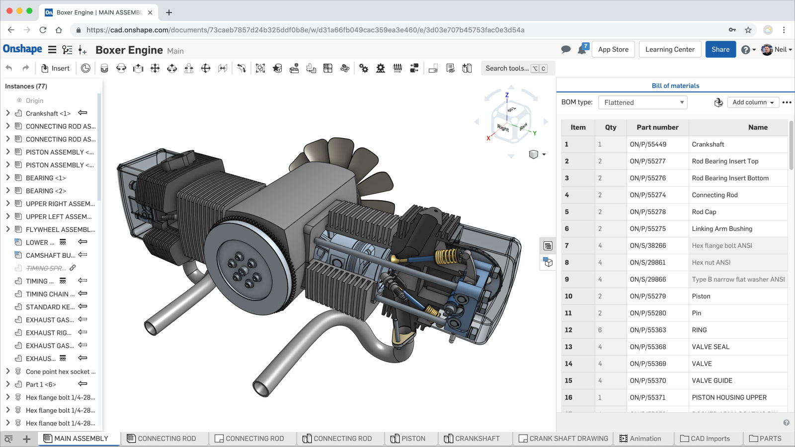Open the notifications bell showing 7 alerts

click(581, 49)
